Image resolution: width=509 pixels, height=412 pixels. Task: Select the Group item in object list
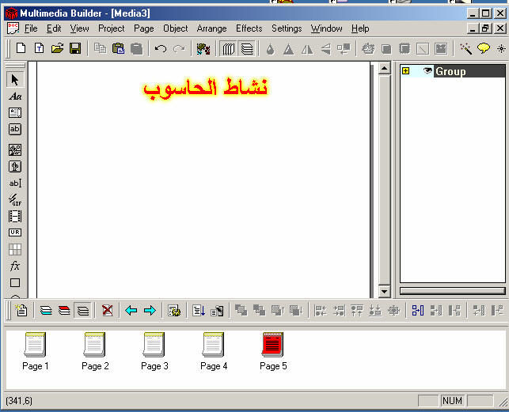(469, 71)
